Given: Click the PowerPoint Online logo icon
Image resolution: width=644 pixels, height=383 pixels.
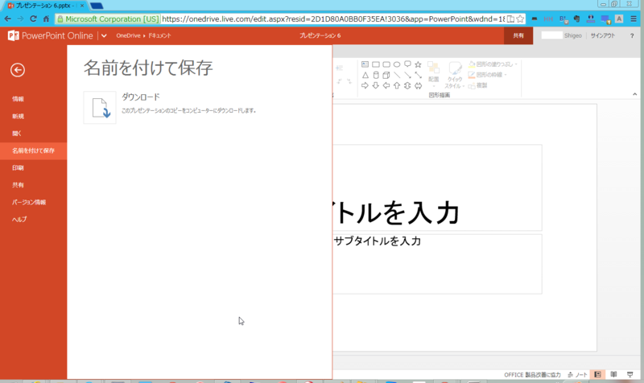Looking at the screenshot, I should click(x=13, y=35).
